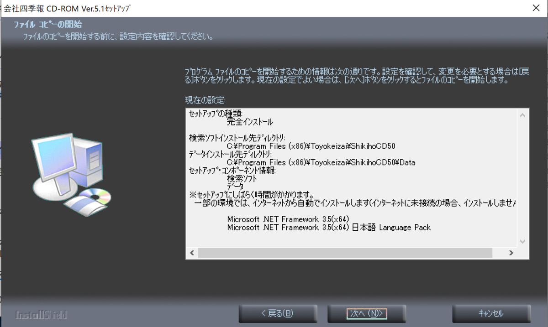Click the 完全インストール setup type line

tap(250, 122)
